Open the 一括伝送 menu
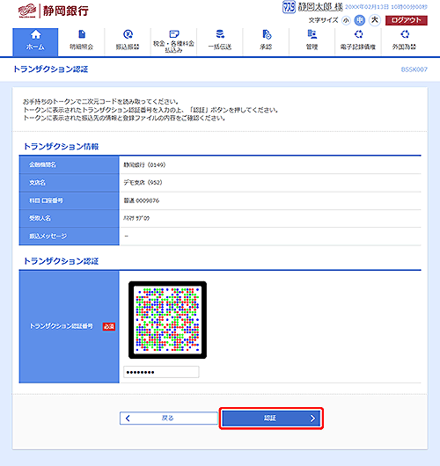Viewport: 440px width, 466px height. 220,42
